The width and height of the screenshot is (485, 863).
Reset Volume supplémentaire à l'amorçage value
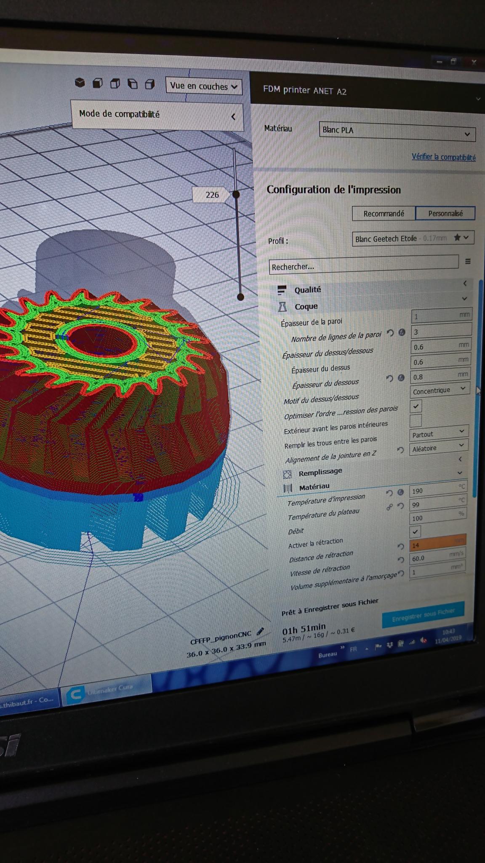point(401,574)
